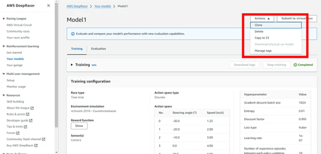Click the Download logs button

point(245,65)
